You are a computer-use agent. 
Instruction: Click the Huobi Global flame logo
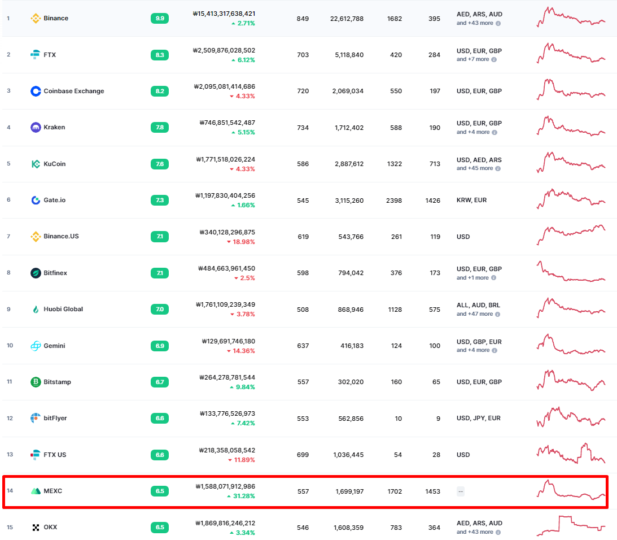(x=36, y=309)
